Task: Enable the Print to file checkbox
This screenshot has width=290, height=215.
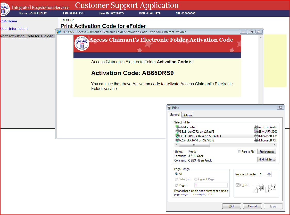Action: [239, 152]
